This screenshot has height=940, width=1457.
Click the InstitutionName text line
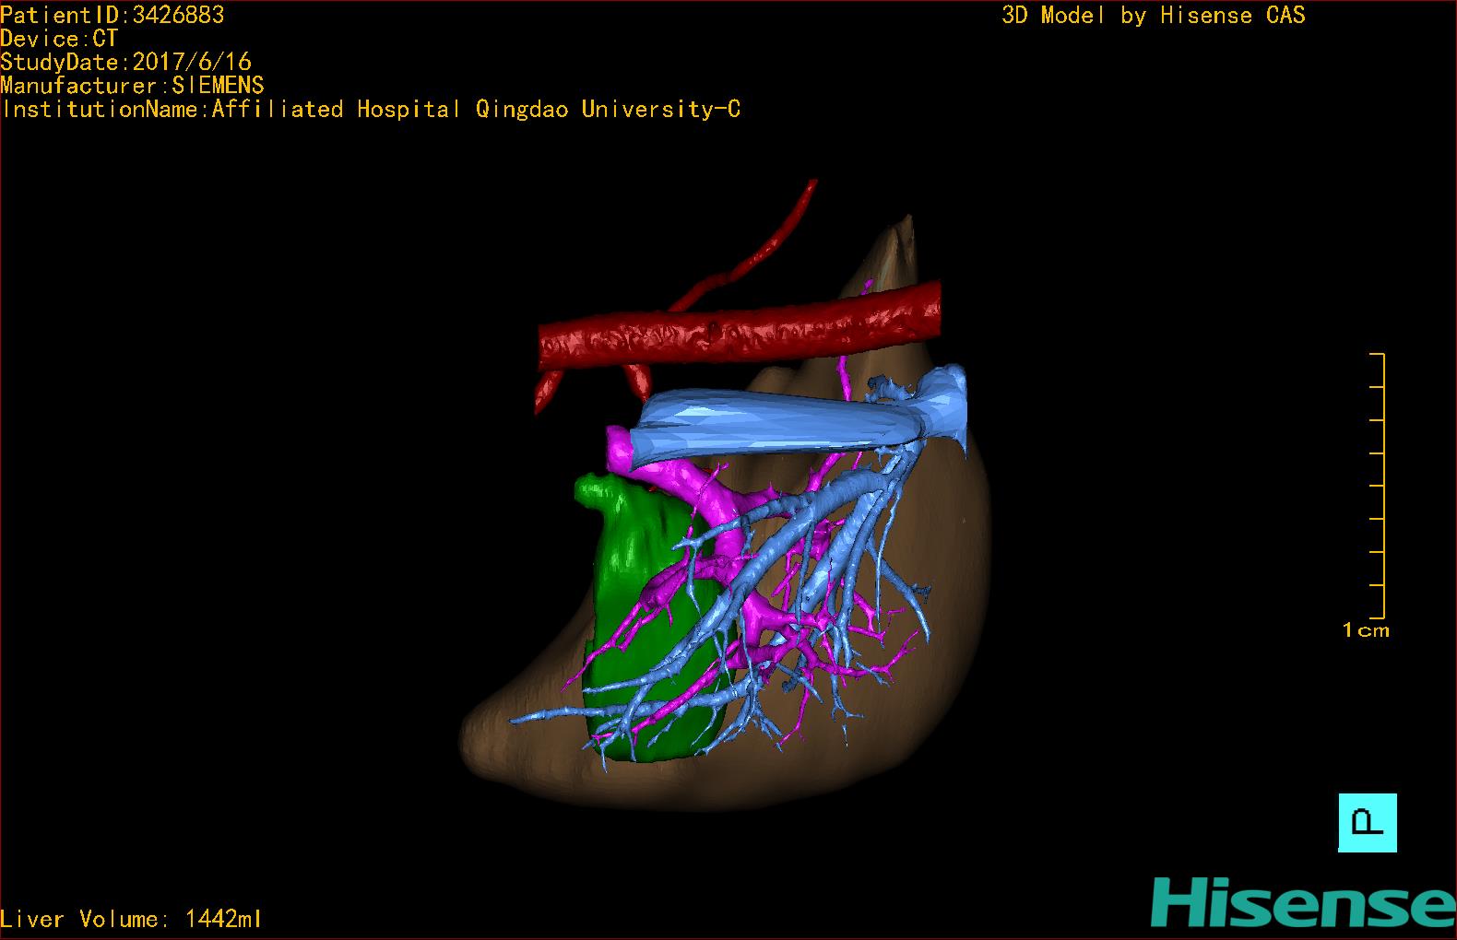pyautogui.click(x=370, y=109)
